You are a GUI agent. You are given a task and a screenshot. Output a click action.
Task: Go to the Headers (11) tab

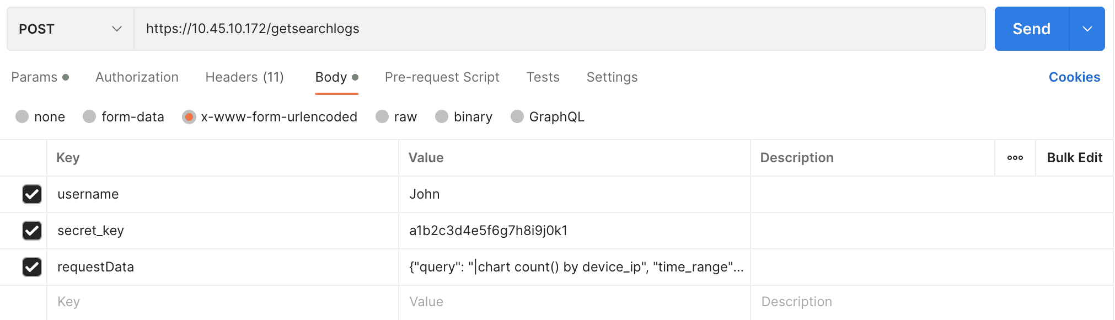point(244,77)
